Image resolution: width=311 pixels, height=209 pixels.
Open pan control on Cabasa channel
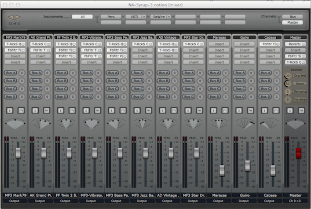pos(270,124)
